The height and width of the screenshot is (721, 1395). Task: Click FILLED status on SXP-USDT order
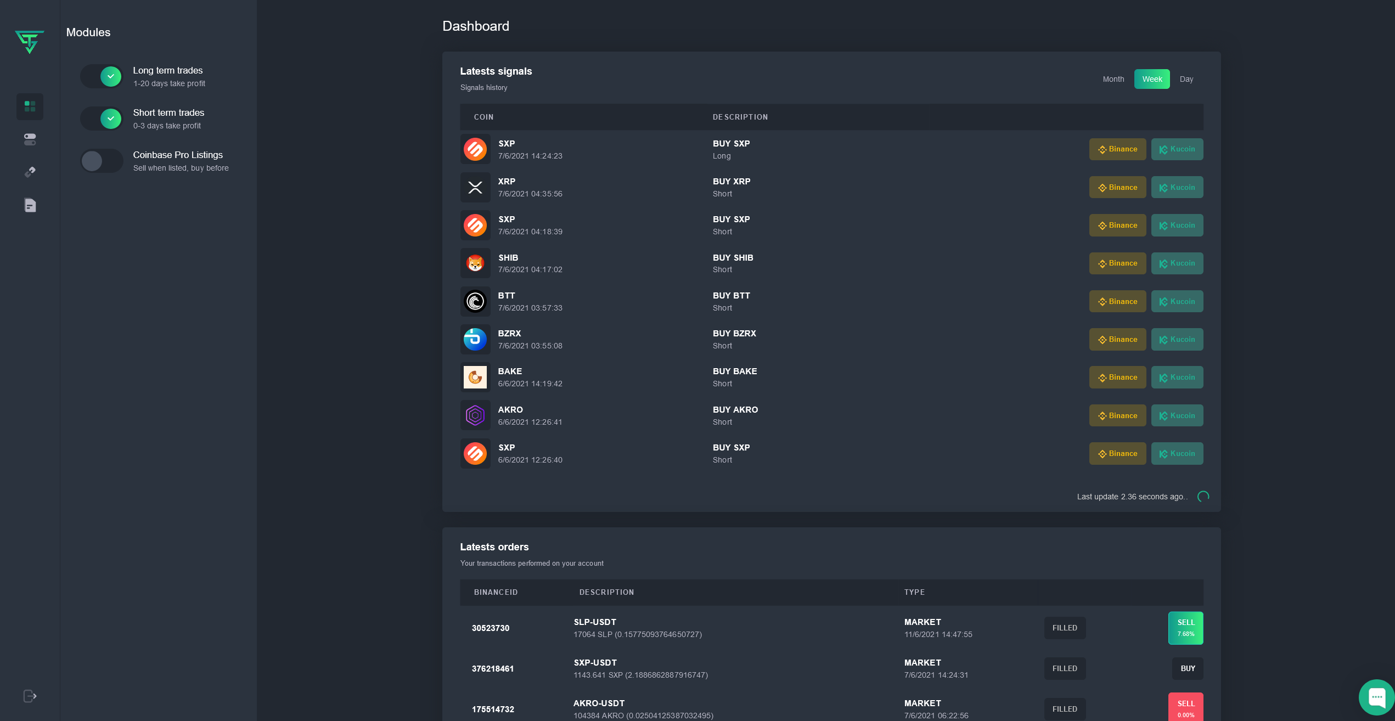[1064, 668]
